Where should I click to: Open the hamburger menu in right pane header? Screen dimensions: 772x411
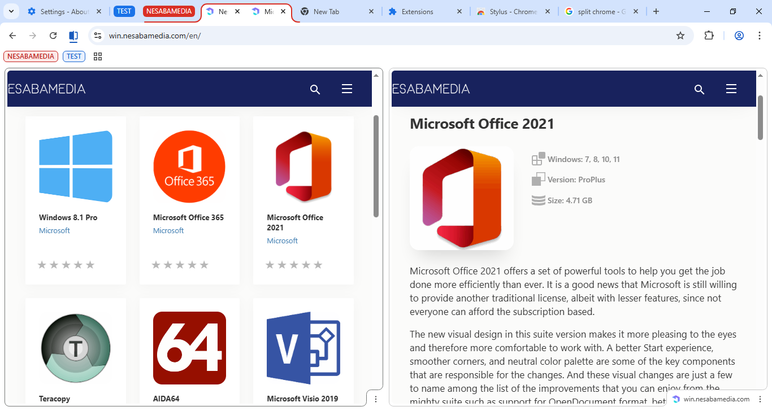tap(731, 89)
